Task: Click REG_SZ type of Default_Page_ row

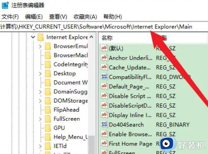Action: coord(166,86)
